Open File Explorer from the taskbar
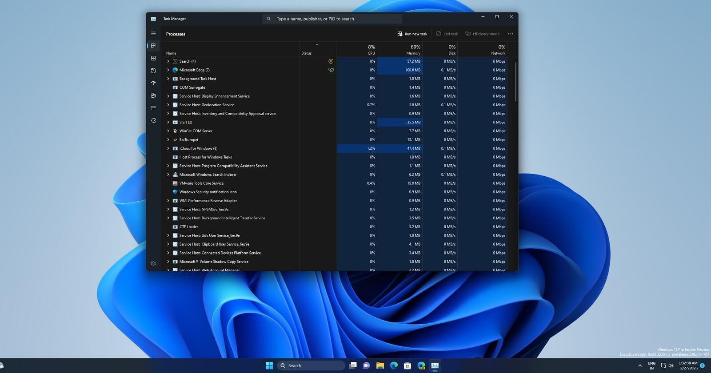The width and height of the screenshot is (711, 373). tap(380, 365)
